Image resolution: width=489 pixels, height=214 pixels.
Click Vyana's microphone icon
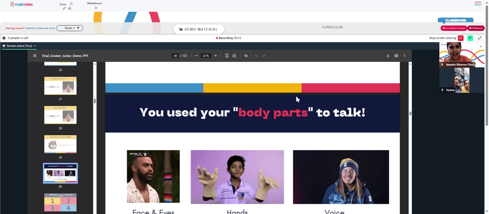click(x=442, y=90)
